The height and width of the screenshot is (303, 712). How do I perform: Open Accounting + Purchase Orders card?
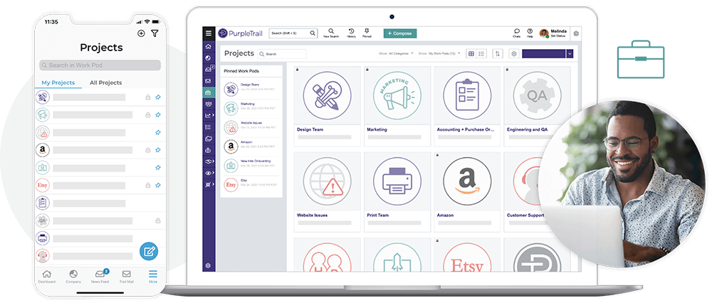[467, 106]
